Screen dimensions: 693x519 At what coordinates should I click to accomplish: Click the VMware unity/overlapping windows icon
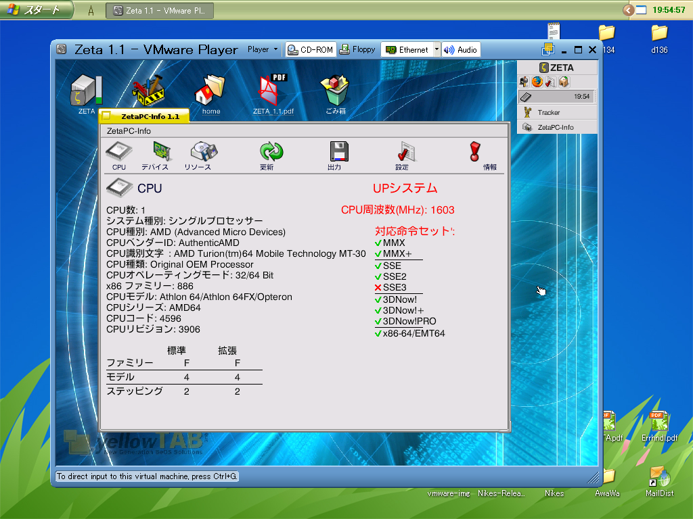click(x=548, y=49)
